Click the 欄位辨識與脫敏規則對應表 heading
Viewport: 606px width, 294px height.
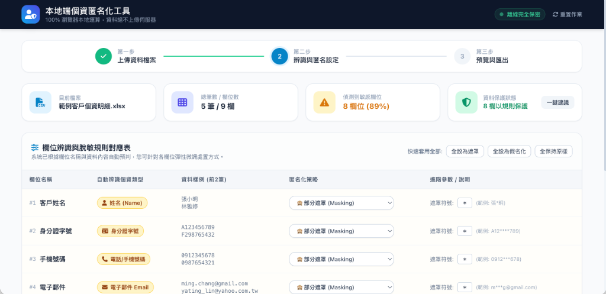click(86, 147)
